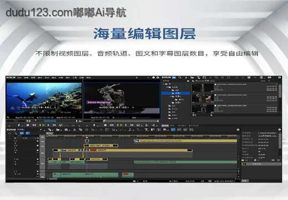The width and height of the screenshot is (288, 200).
Task: Select the Create Title T tool
Action: click(x=146, y=130)
